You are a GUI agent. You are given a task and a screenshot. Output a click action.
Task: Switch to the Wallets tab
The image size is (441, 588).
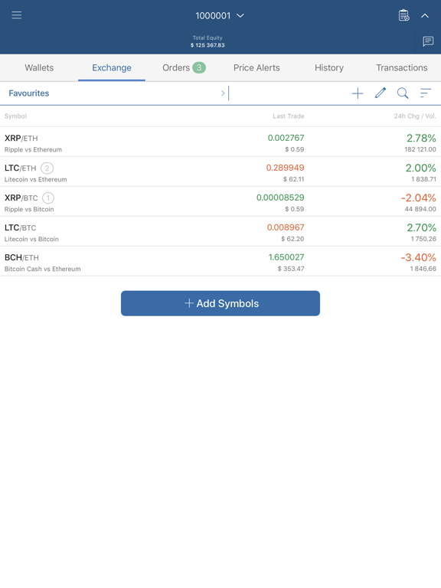39,68
